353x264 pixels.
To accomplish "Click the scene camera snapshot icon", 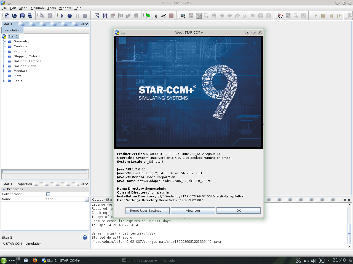I will pyautogui.click(x=214, y=16).
